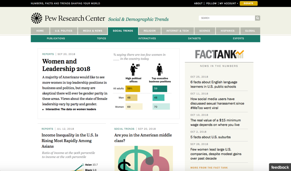Click the Social Trends label above middle class article
Viewport: 291px width, 171px height.
pos(124,129)
